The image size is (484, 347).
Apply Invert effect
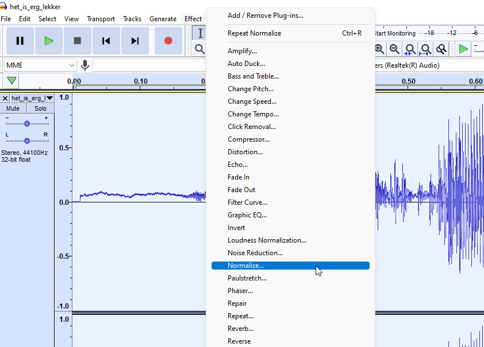pos(290,228)
